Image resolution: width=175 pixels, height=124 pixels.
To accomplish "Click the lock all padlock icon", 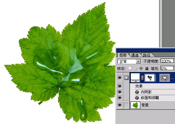I will click(147, 68).
